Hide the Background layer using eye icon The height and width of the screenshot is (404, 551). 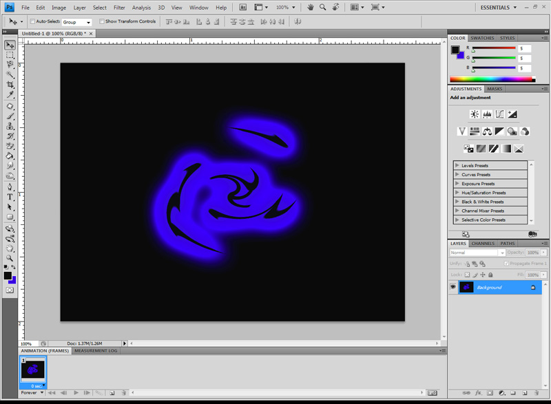tap(453, 287)
